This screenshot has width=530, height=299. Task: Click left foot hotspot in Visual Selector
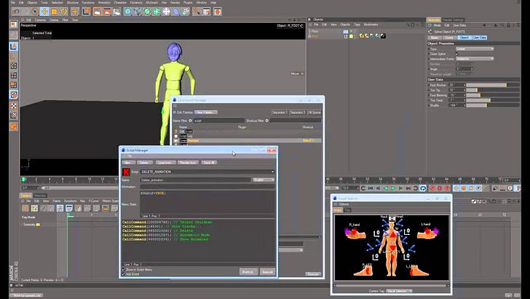(x=419, y=270)
